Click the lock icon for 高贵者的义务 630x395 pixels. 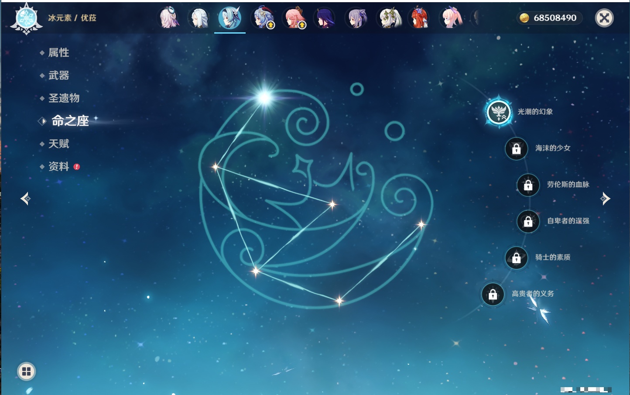pyautogui.click(x=493, y=295)
